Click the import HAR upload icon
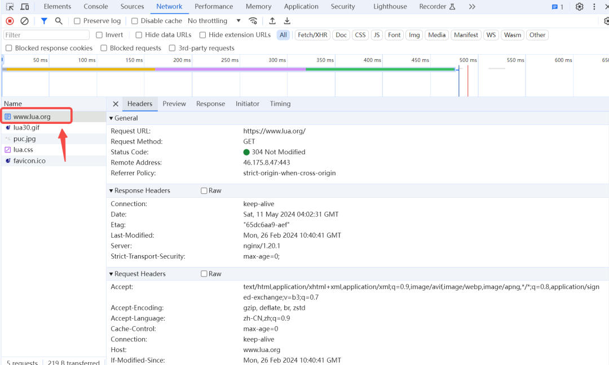 [x=272, y=21]
